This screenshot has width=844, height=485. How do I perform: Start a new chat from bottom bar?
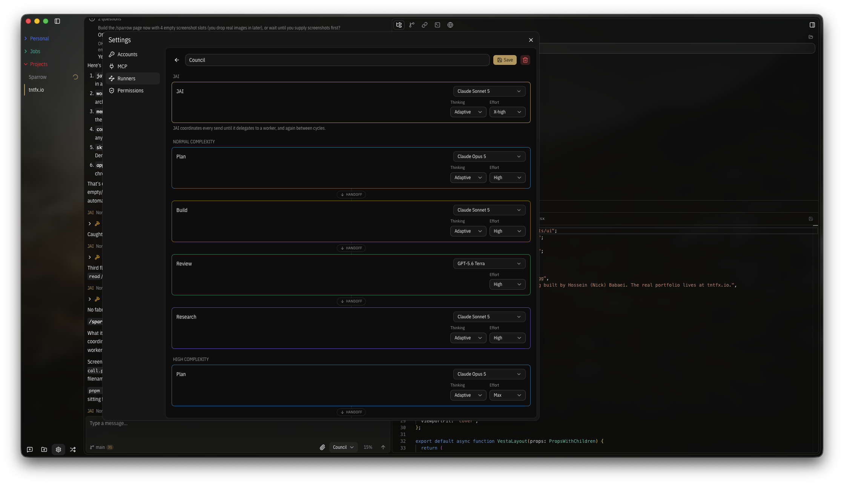[30, 450]
